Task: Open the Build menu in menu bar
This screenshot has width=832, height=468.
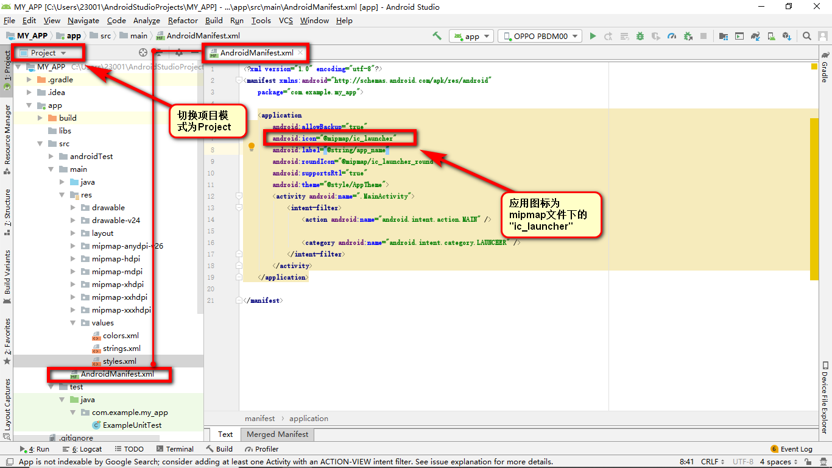Action: (x=214, y=20)
